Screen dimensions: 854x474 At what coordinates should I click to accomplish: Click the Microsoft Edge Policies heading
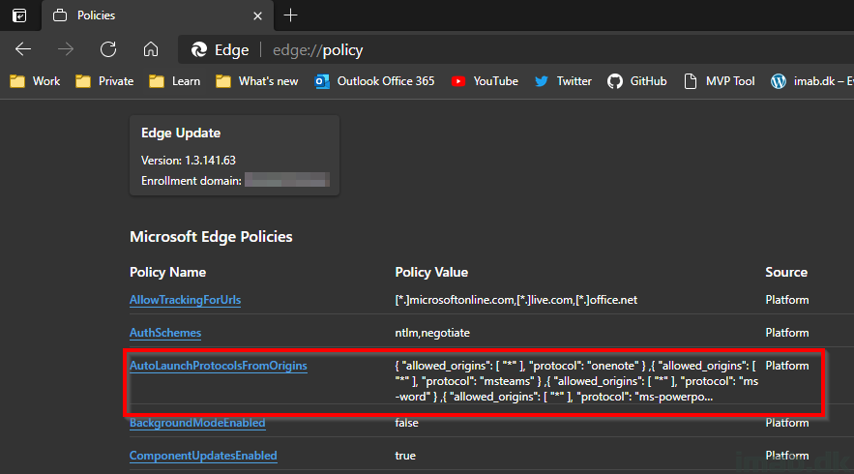pyautogui.click(x=211, y=236)
